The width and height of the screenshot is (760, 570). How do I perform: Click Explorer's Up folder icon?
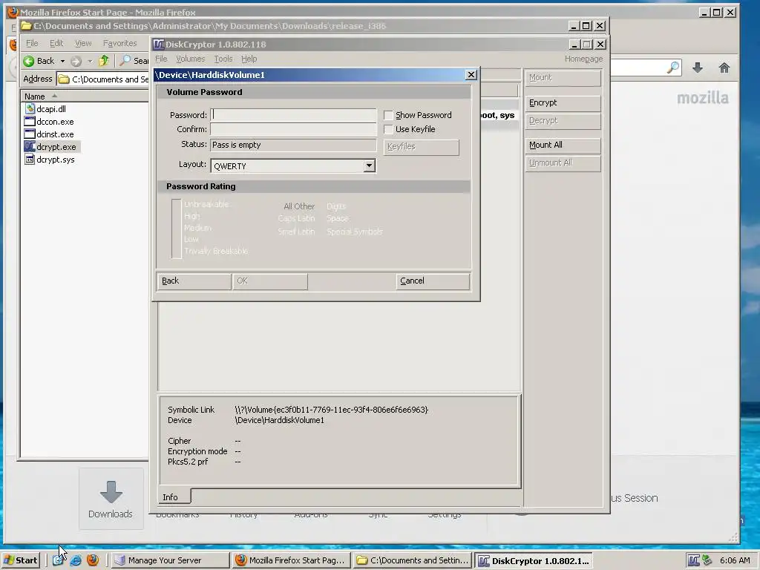click(104, 61)
